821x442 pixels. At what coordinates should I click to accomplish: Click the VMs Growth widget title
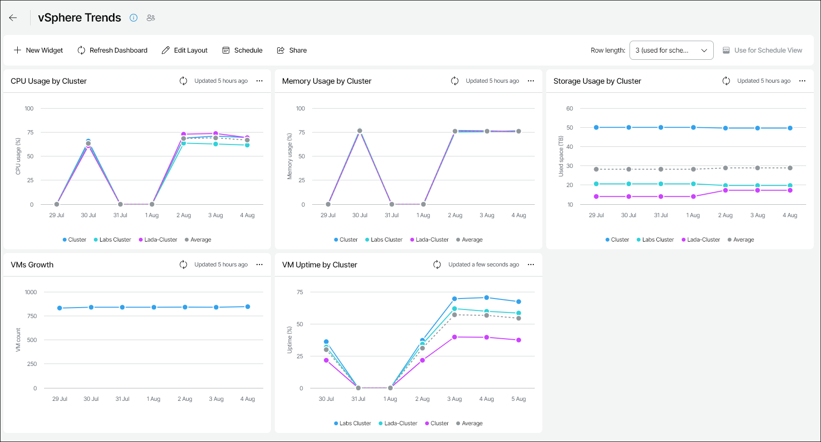tap(32, 265)
